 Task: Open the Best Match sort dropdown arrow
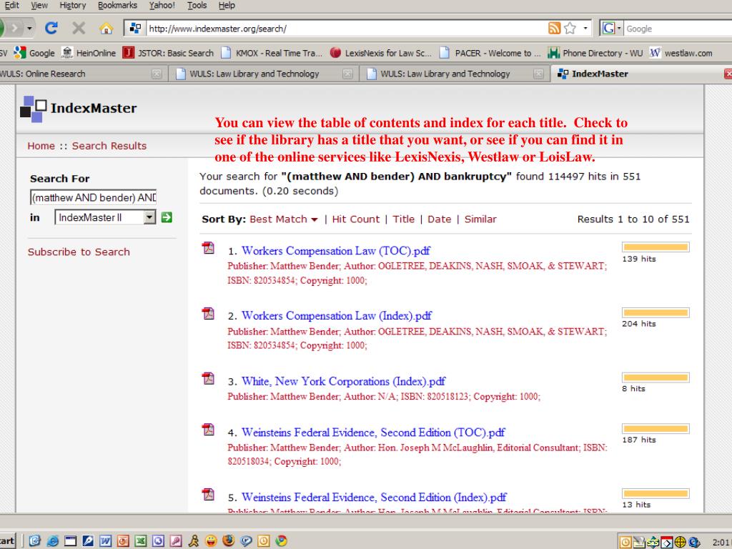click(315, 219)
